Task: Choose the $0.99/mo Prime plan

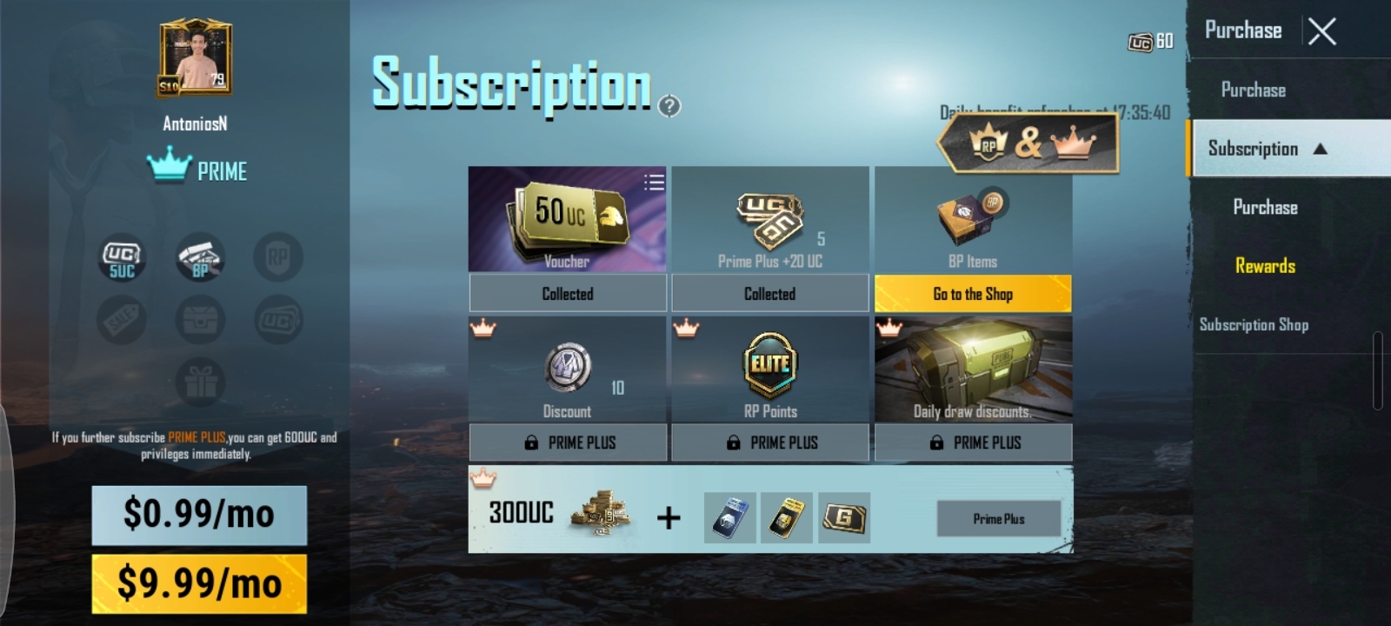Action: (199, 515)
